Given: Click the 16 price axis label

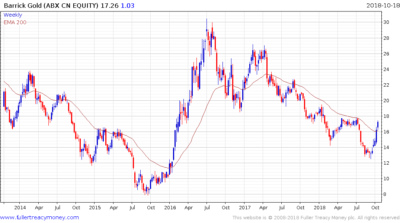Looking at the screenshot, I should click(x=386, y=132).
